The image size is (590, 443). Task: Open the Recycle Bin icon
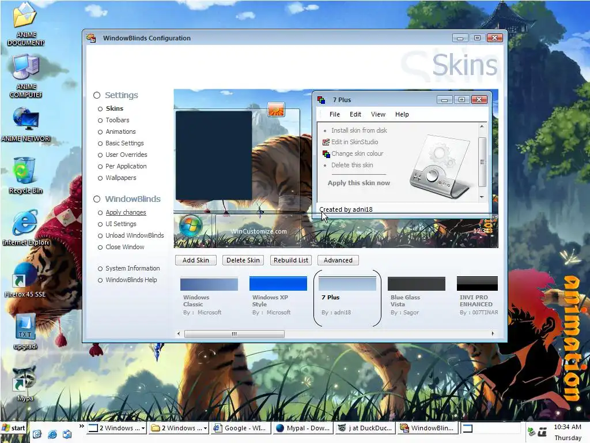(x=25, y=171)
